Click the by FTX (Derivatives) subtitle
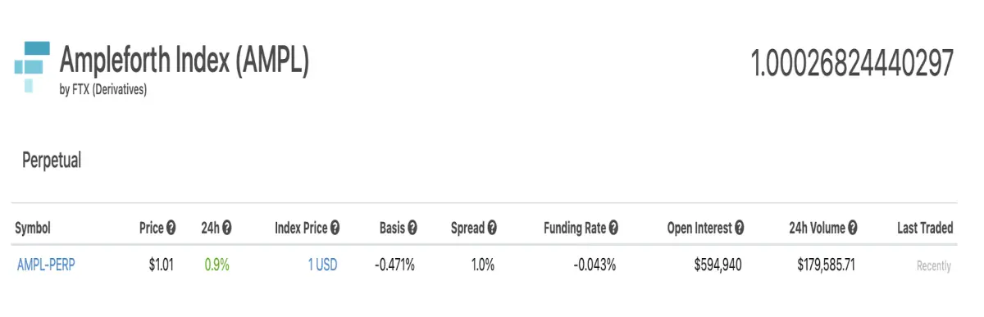 103,91
